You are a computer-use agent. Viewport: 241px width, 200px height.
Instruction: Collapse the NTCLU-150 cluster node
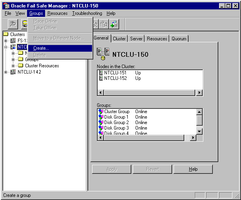coord(6,47)
